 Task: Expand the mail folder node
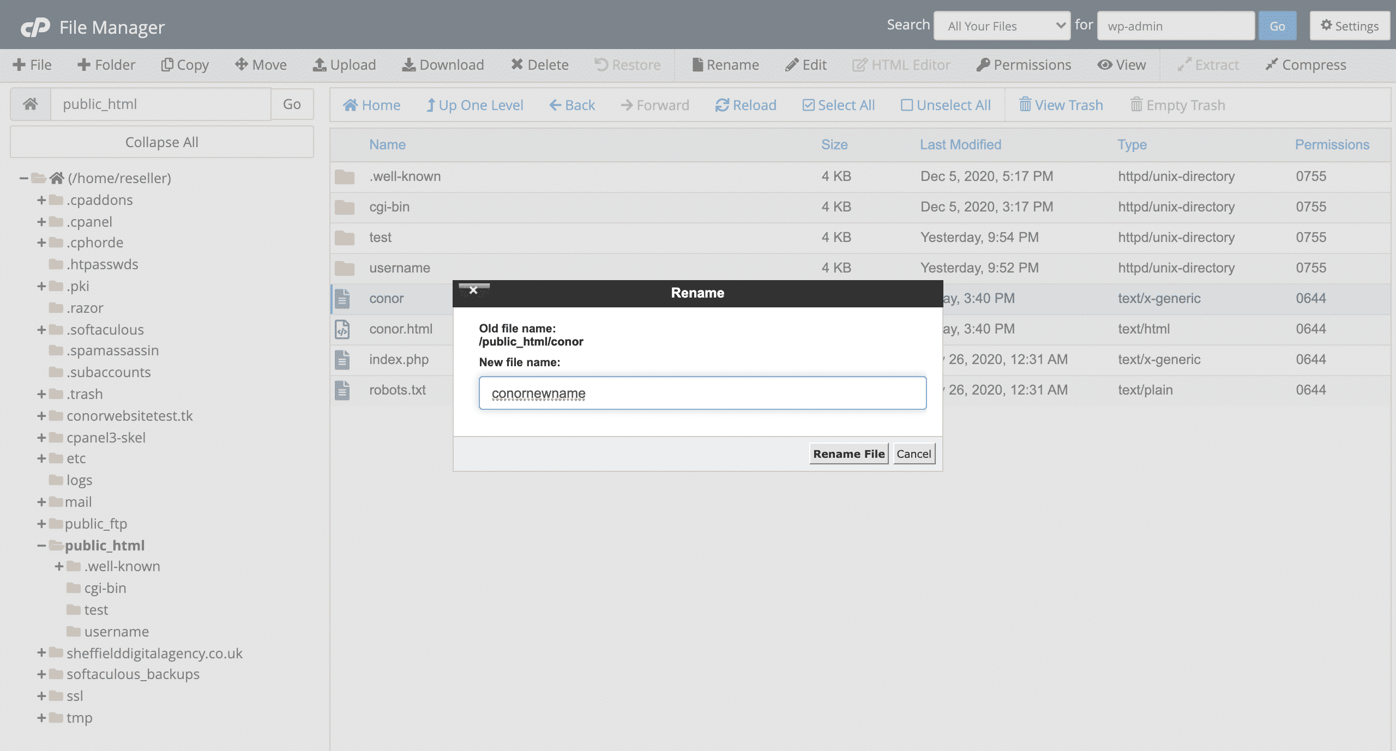41,502
